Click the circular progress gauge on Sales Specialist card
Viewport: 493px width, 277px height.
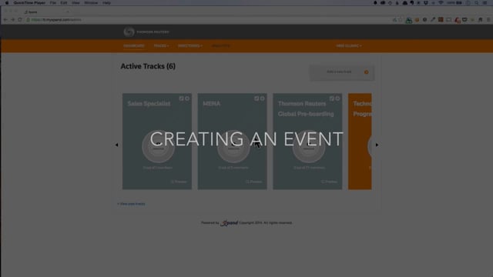pyautogui.click(x=158, y=146)
